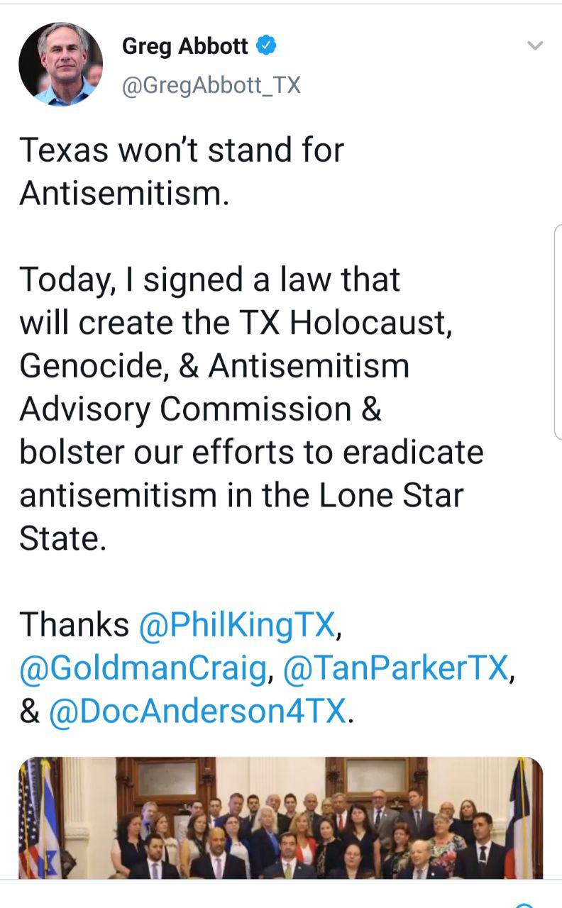This screenshot has width=562, height=908.
Task: Click the "antisemitism in the Lone Star" line
Action: (241, 496)
